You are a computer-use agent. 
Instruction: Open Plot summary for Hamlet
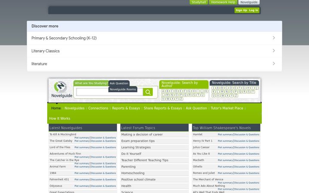tap(225, 135)
